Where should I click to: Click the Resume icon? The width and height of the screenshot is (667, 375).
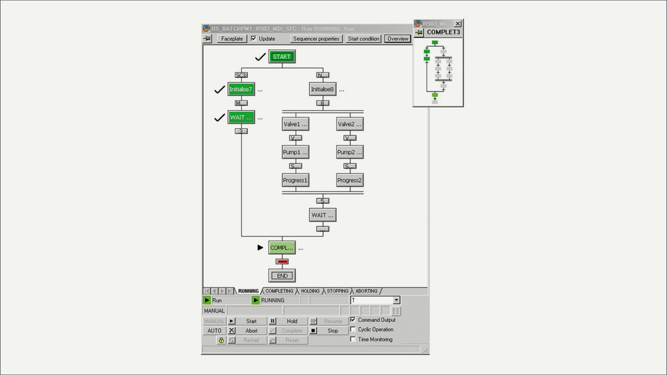pyautogui.click(x=314, y=321)
